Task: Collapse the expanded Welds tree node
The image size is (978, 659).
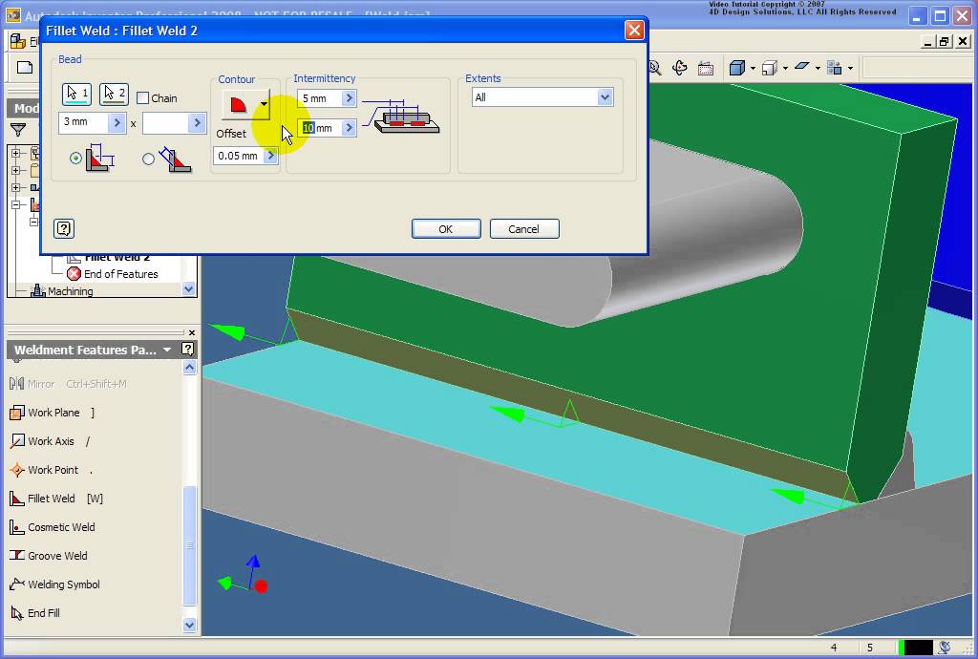Action: pyautogui.click(x=16, y=204)
